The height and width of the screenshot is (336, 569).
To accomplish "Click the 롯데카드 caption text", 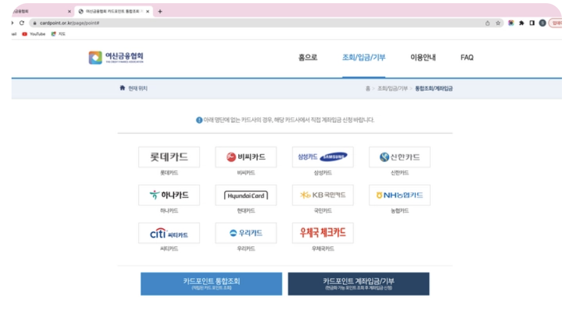I will 169,173.
